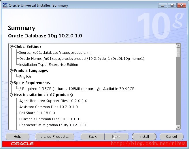Image resolution: width=189 pixels, height=149 pixels.
Task: Collapse the New Installations tree node
Action: [11, 95]
